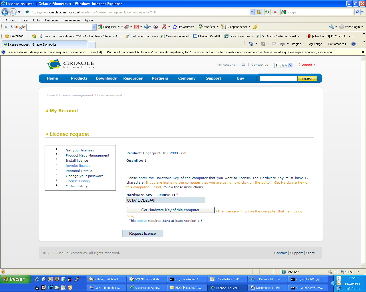The width and height of the screenshot is (366, 292).
Task: Click the Help question mark icon
Action: click(353, 44)
